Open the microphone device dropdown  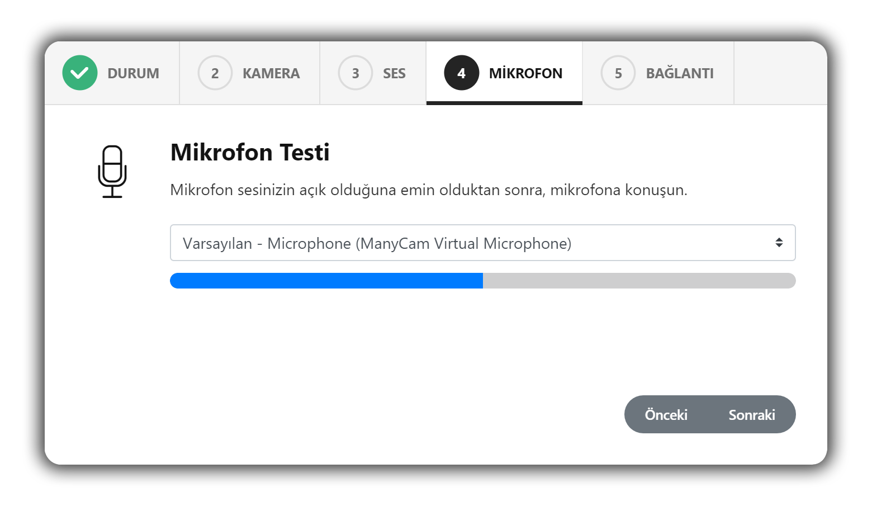[x=483, y=243]
